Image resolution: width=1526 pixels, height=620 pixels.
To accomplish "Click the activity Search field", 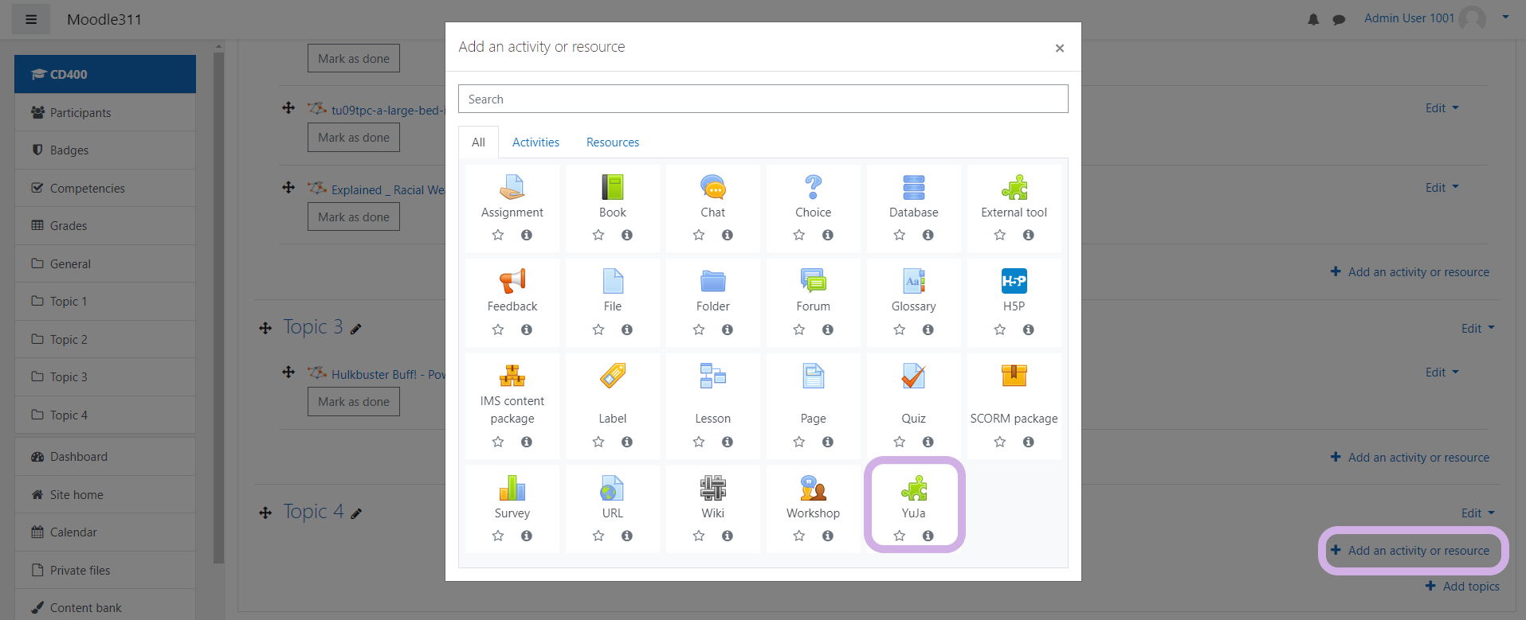I will tap(763, 99).
